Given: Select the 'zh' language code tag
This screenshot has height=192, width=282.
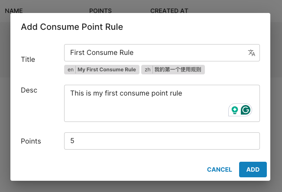Looking at the screenshot, I should (148, 70).
